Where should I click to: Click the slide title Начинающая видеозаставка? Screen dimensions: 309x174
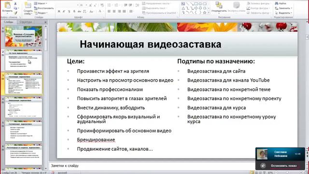click(150, 44)
